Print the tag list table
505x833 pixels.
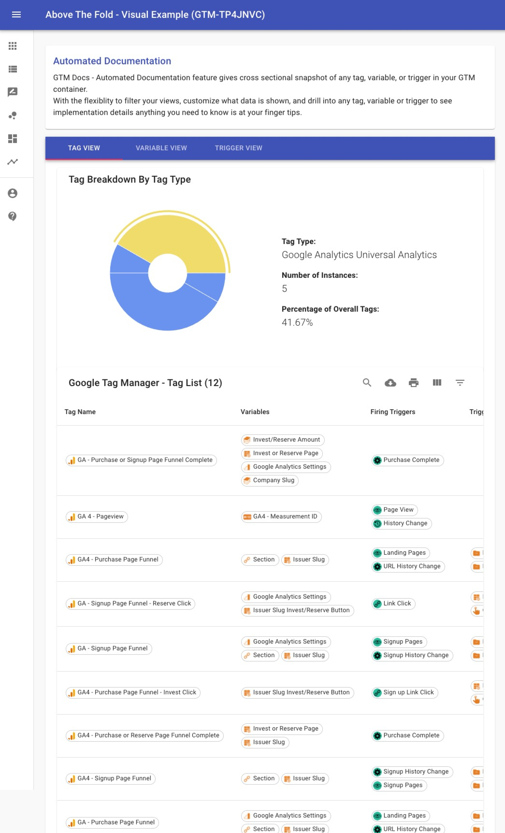[414, 383]
